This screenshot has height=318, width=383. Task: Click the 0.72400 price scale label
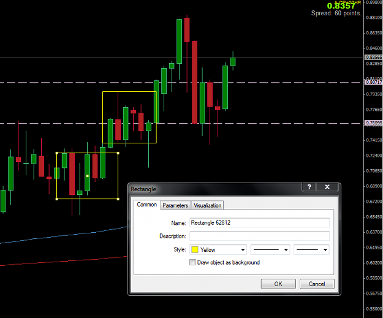coord(374,156)
